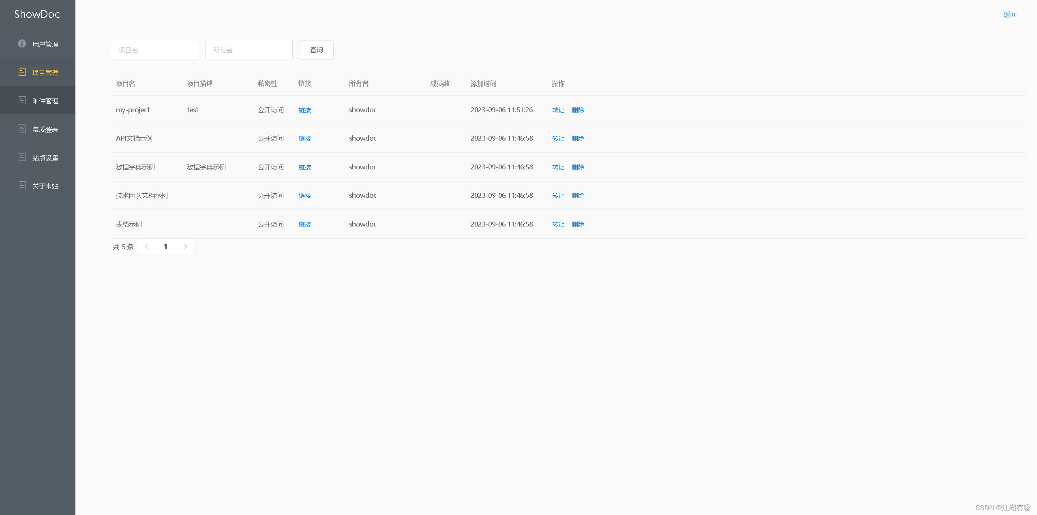
Task: Open 站点设置 menu item
Action: (x=38, y=157)
